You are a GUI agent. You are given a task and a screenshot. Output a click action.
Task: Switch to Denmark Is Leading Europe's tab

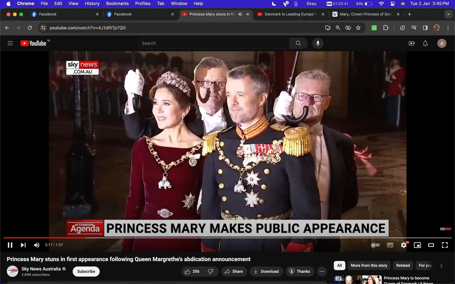click(290, 14)
